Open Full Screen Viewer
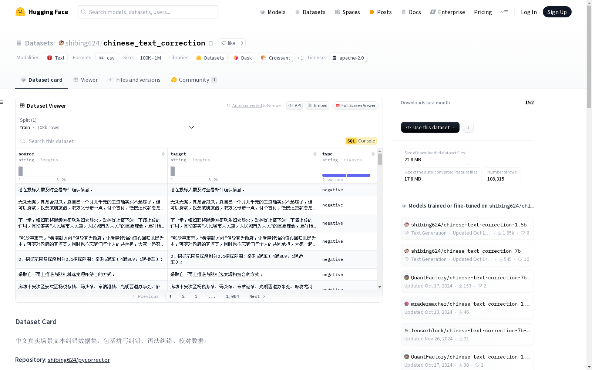Screen dimensions: 592x370 click(356, 105)
